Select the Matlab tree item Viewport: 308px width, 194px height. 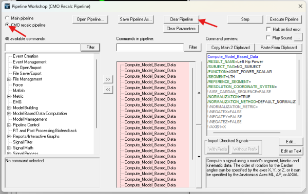point(18,91)
